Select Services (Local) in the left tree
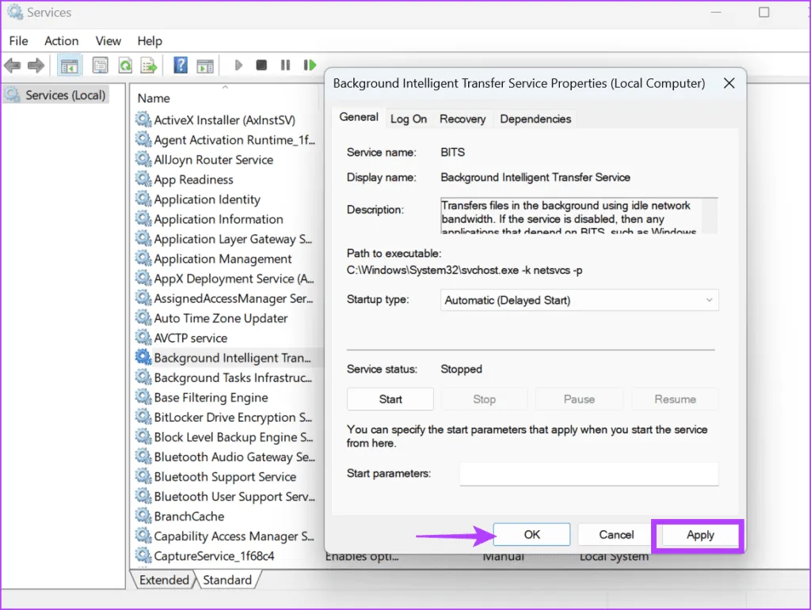 tap(65, 95)
